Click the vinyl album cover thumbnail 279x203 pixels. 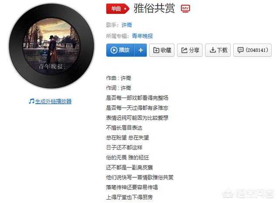[x=51, y=46]
